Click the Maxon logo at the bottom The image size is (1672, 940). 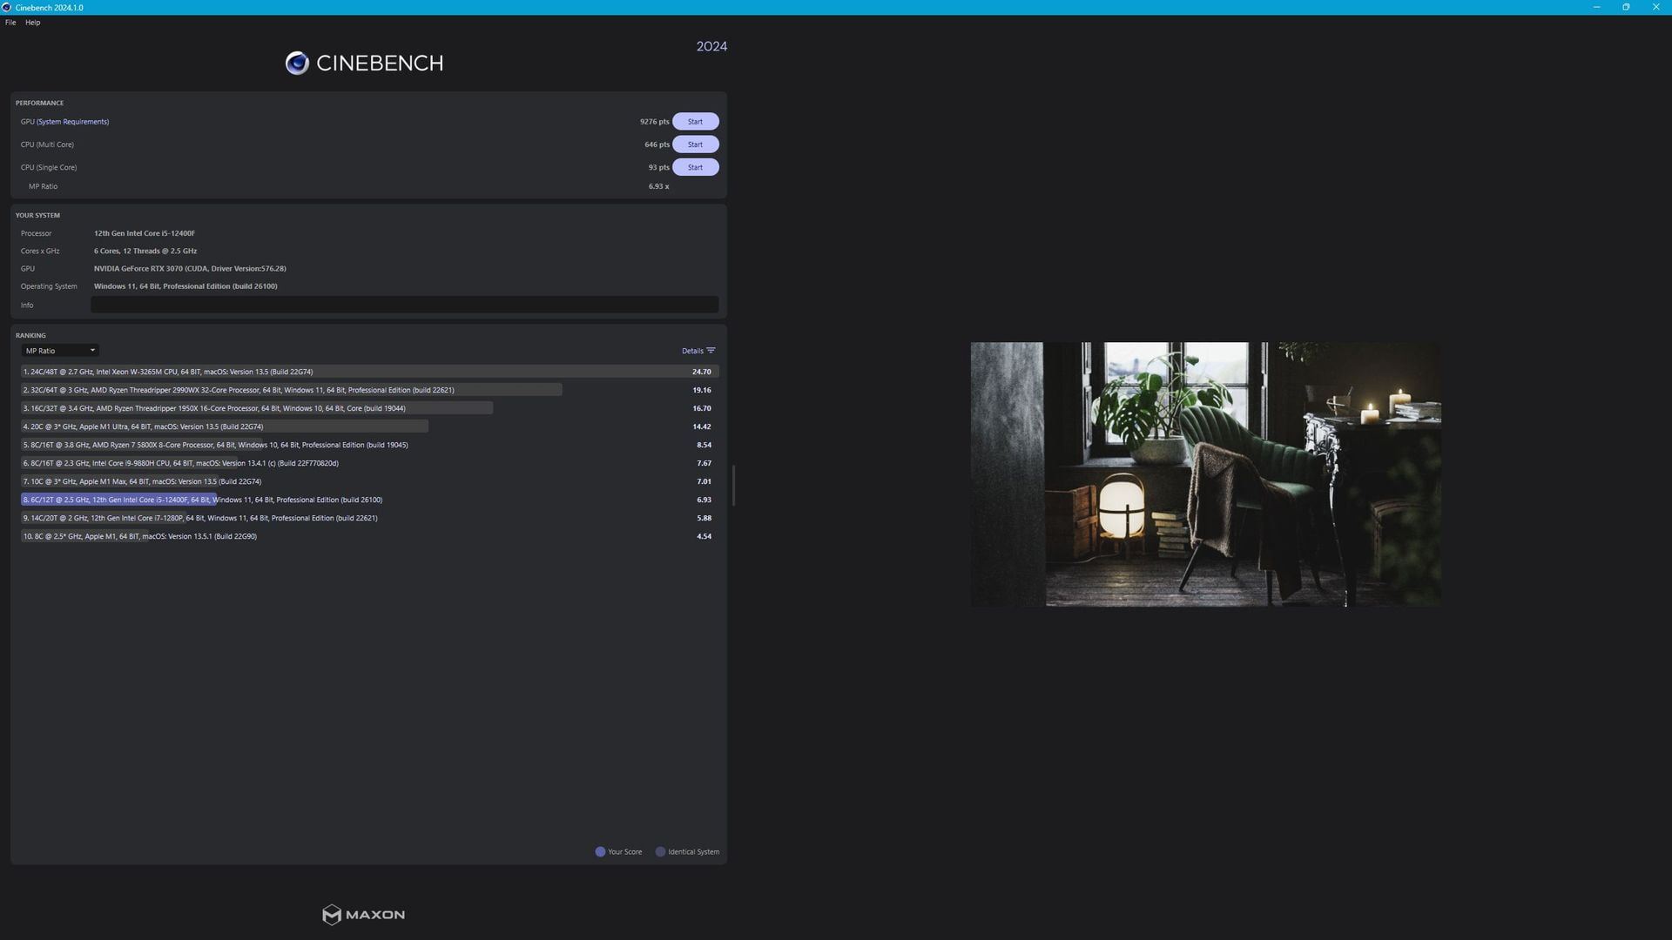(363, 915)
